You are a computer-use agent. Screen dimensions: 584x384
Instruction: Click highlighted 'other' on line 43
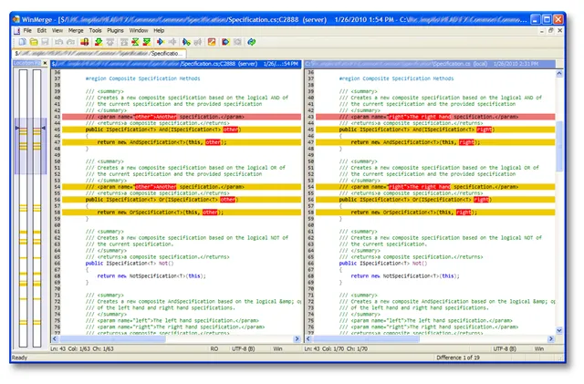(144, 117)
